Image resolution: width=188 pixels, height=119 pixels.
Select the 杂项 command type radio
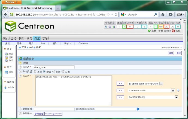tap(54, 71)
